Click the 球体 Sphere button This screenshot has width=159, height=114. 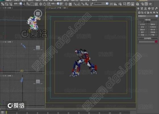click(143, 27)
